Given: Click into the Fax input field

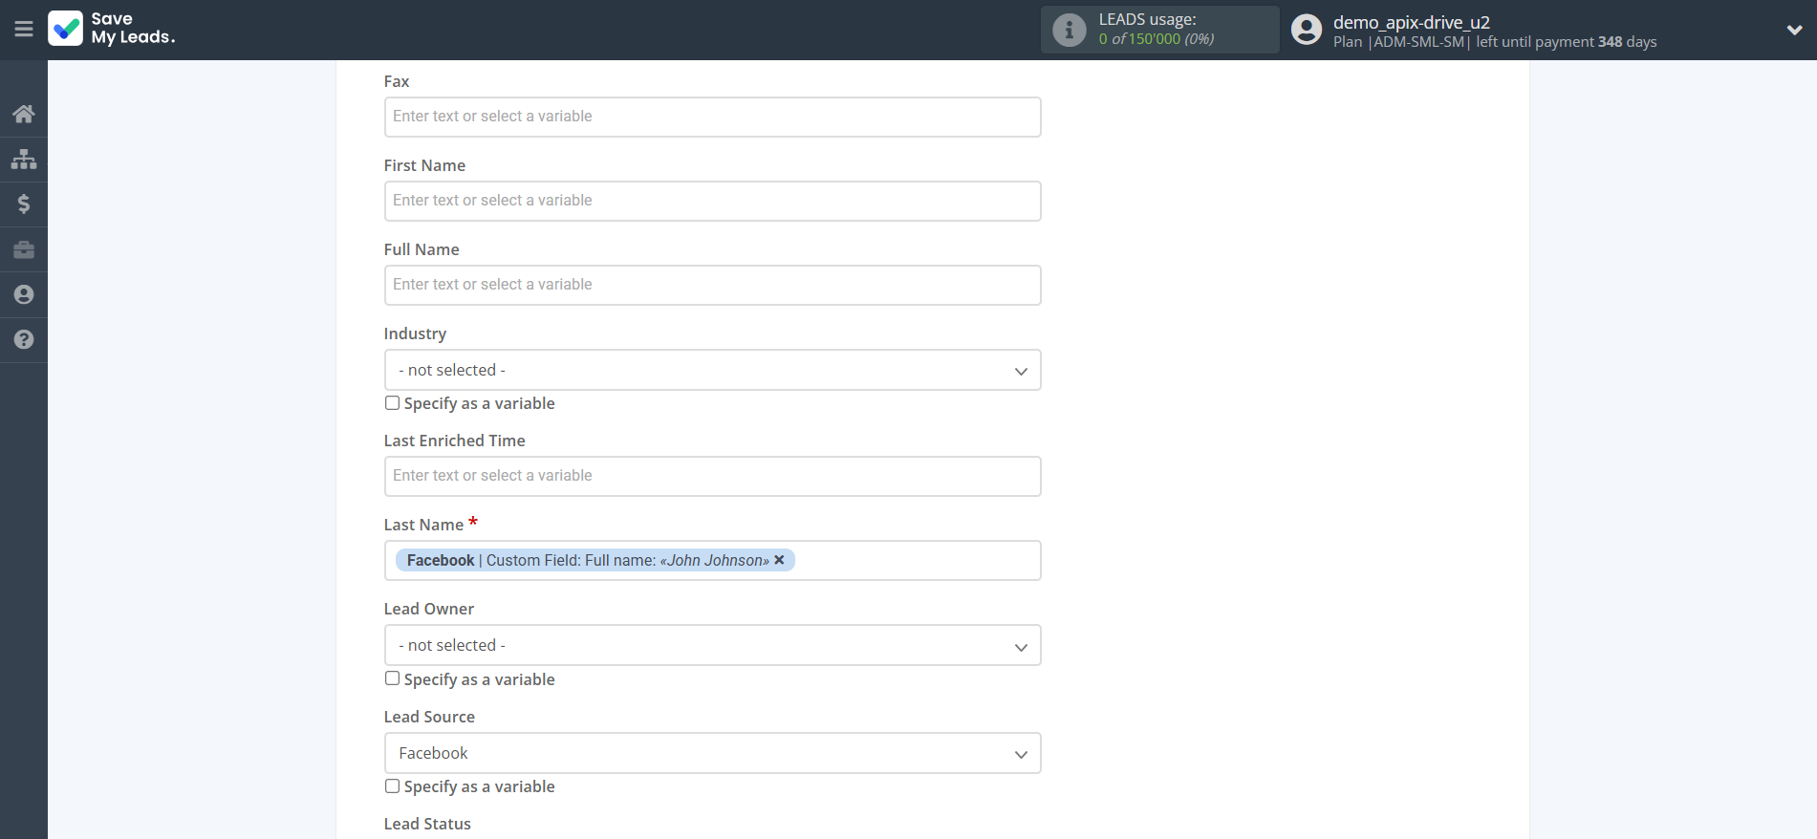Looking at the screenshot, I should pos(712,117).
